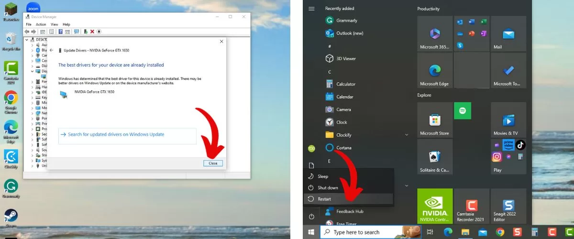Open the Mail tile
Viewport: 574px width, 239px height.
point(508,33)
